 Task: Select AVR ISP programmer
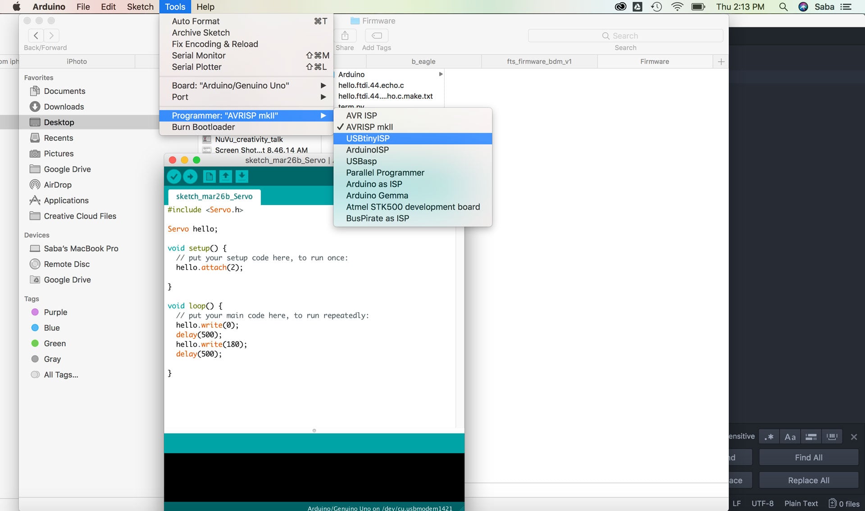(x=413, y=116)
